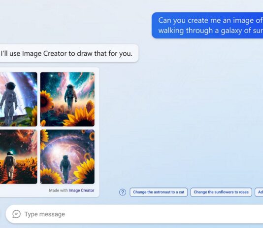The height and width of the screenshot is (228, 263).
Task: Click the question mark help icon
Action: [x=123, y=192]
